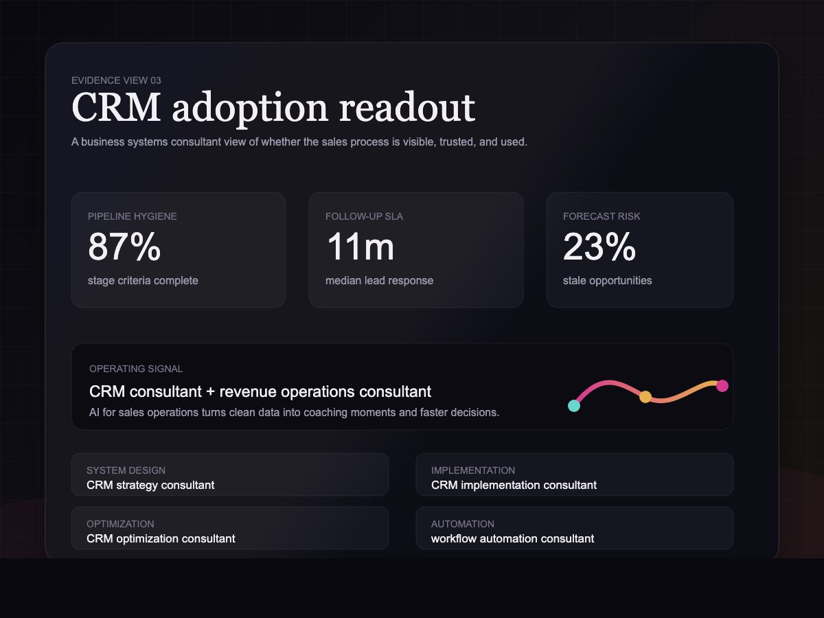Click "stale opportunities" caption
Image resolution: width=824 pixels, height=618 pixels.
tap(608, 280)
